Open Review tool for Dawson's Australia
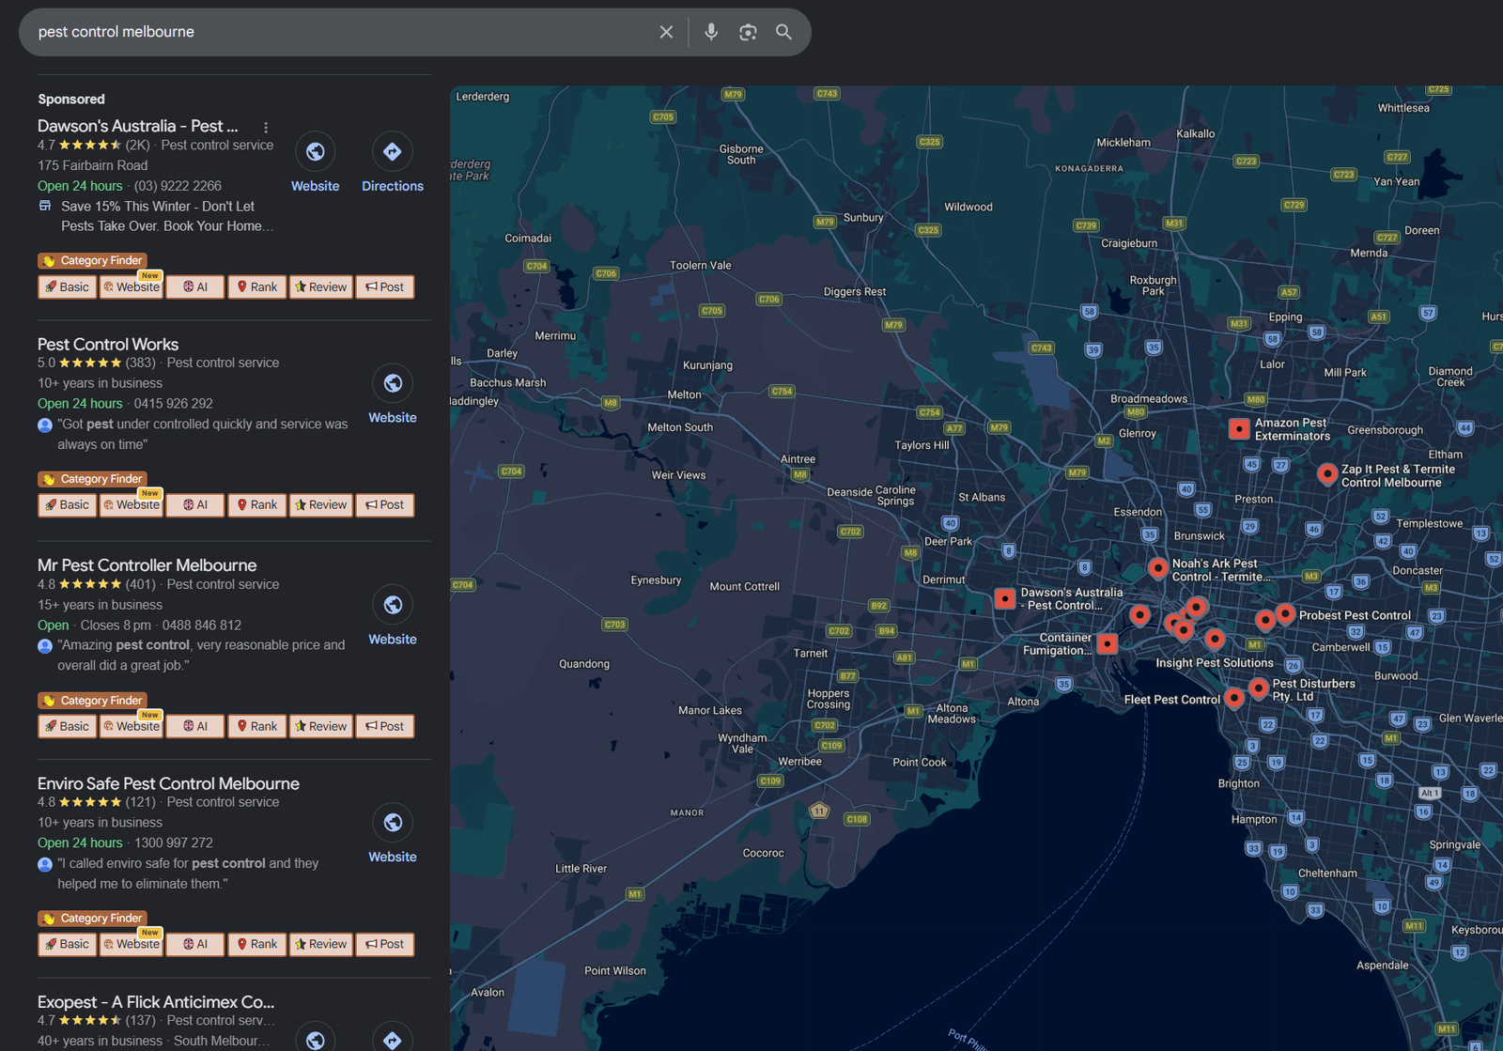 pos(321,287)
